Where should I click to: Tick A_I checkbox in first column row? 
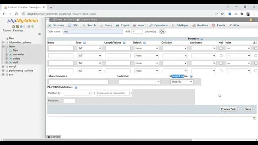[256, 48]
